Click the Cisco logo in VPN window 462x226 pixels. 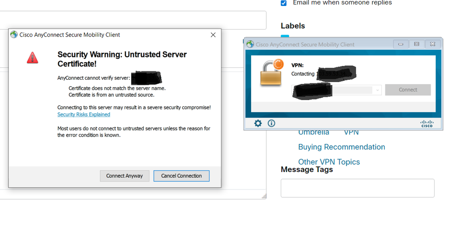(x=427, y=124)
